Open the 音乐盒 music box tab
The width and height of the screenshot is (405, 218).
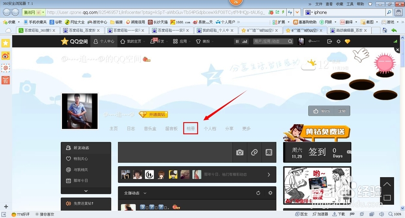150,129
